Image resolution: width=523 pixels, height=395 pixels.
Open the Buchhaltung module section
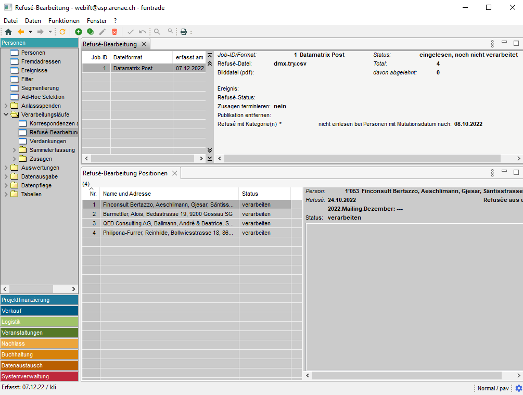[x=39, y=354]
